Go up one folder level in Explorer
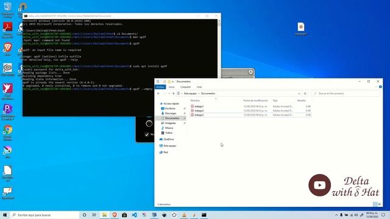 point(173,94)
